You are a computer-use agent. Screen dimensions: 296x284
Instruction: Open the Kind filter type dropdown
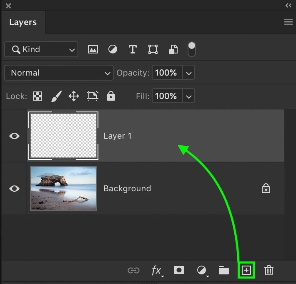click(41, 49)
